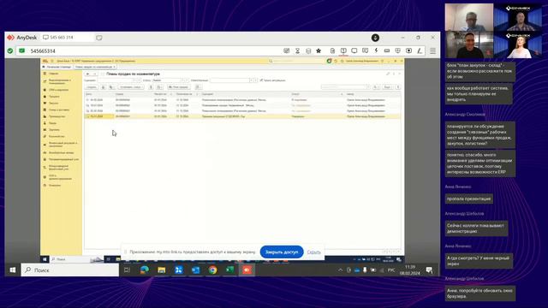The height and width of the screenshot is (308, 548).
Task: Start AnyDesk session recording icon
Action: 408,51
